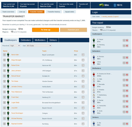Add Jens Lehmann using the row's add icon

(x=83, y=71)
